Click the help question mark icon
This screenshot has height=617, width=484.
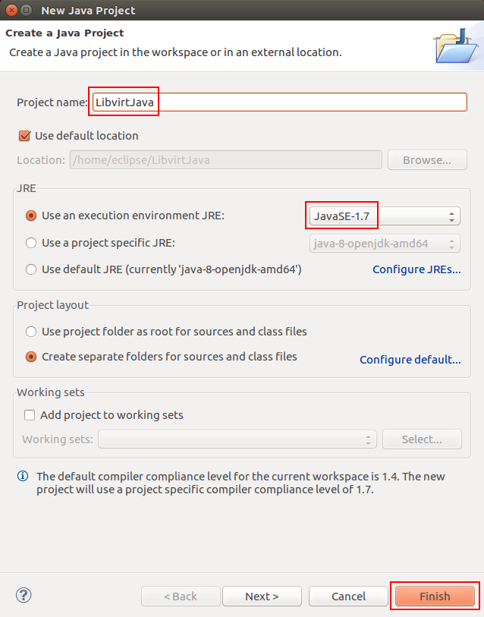(x=24, y=595)
